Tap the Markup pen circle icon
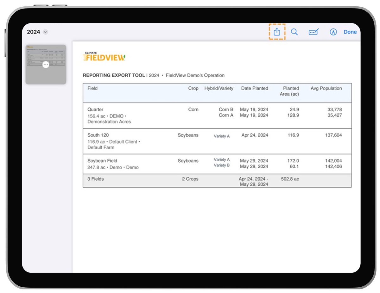 (x=333, y=32)
